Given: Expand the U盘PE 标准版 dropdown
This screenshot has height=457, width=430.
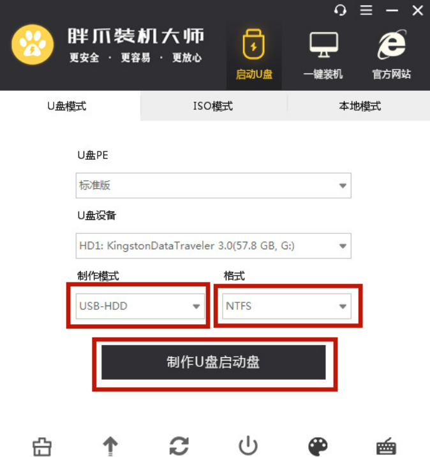Looking at the screenshot, I should 214,185.
